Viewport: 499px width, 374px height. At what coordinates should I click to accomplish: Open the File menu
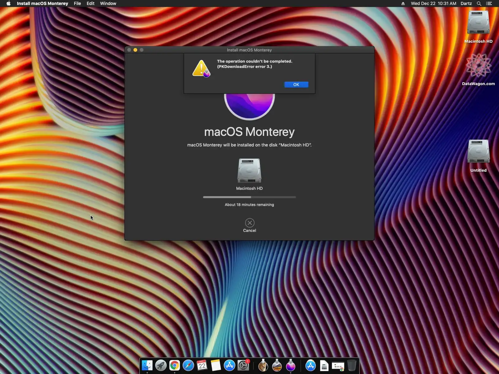tap(77, 3)
